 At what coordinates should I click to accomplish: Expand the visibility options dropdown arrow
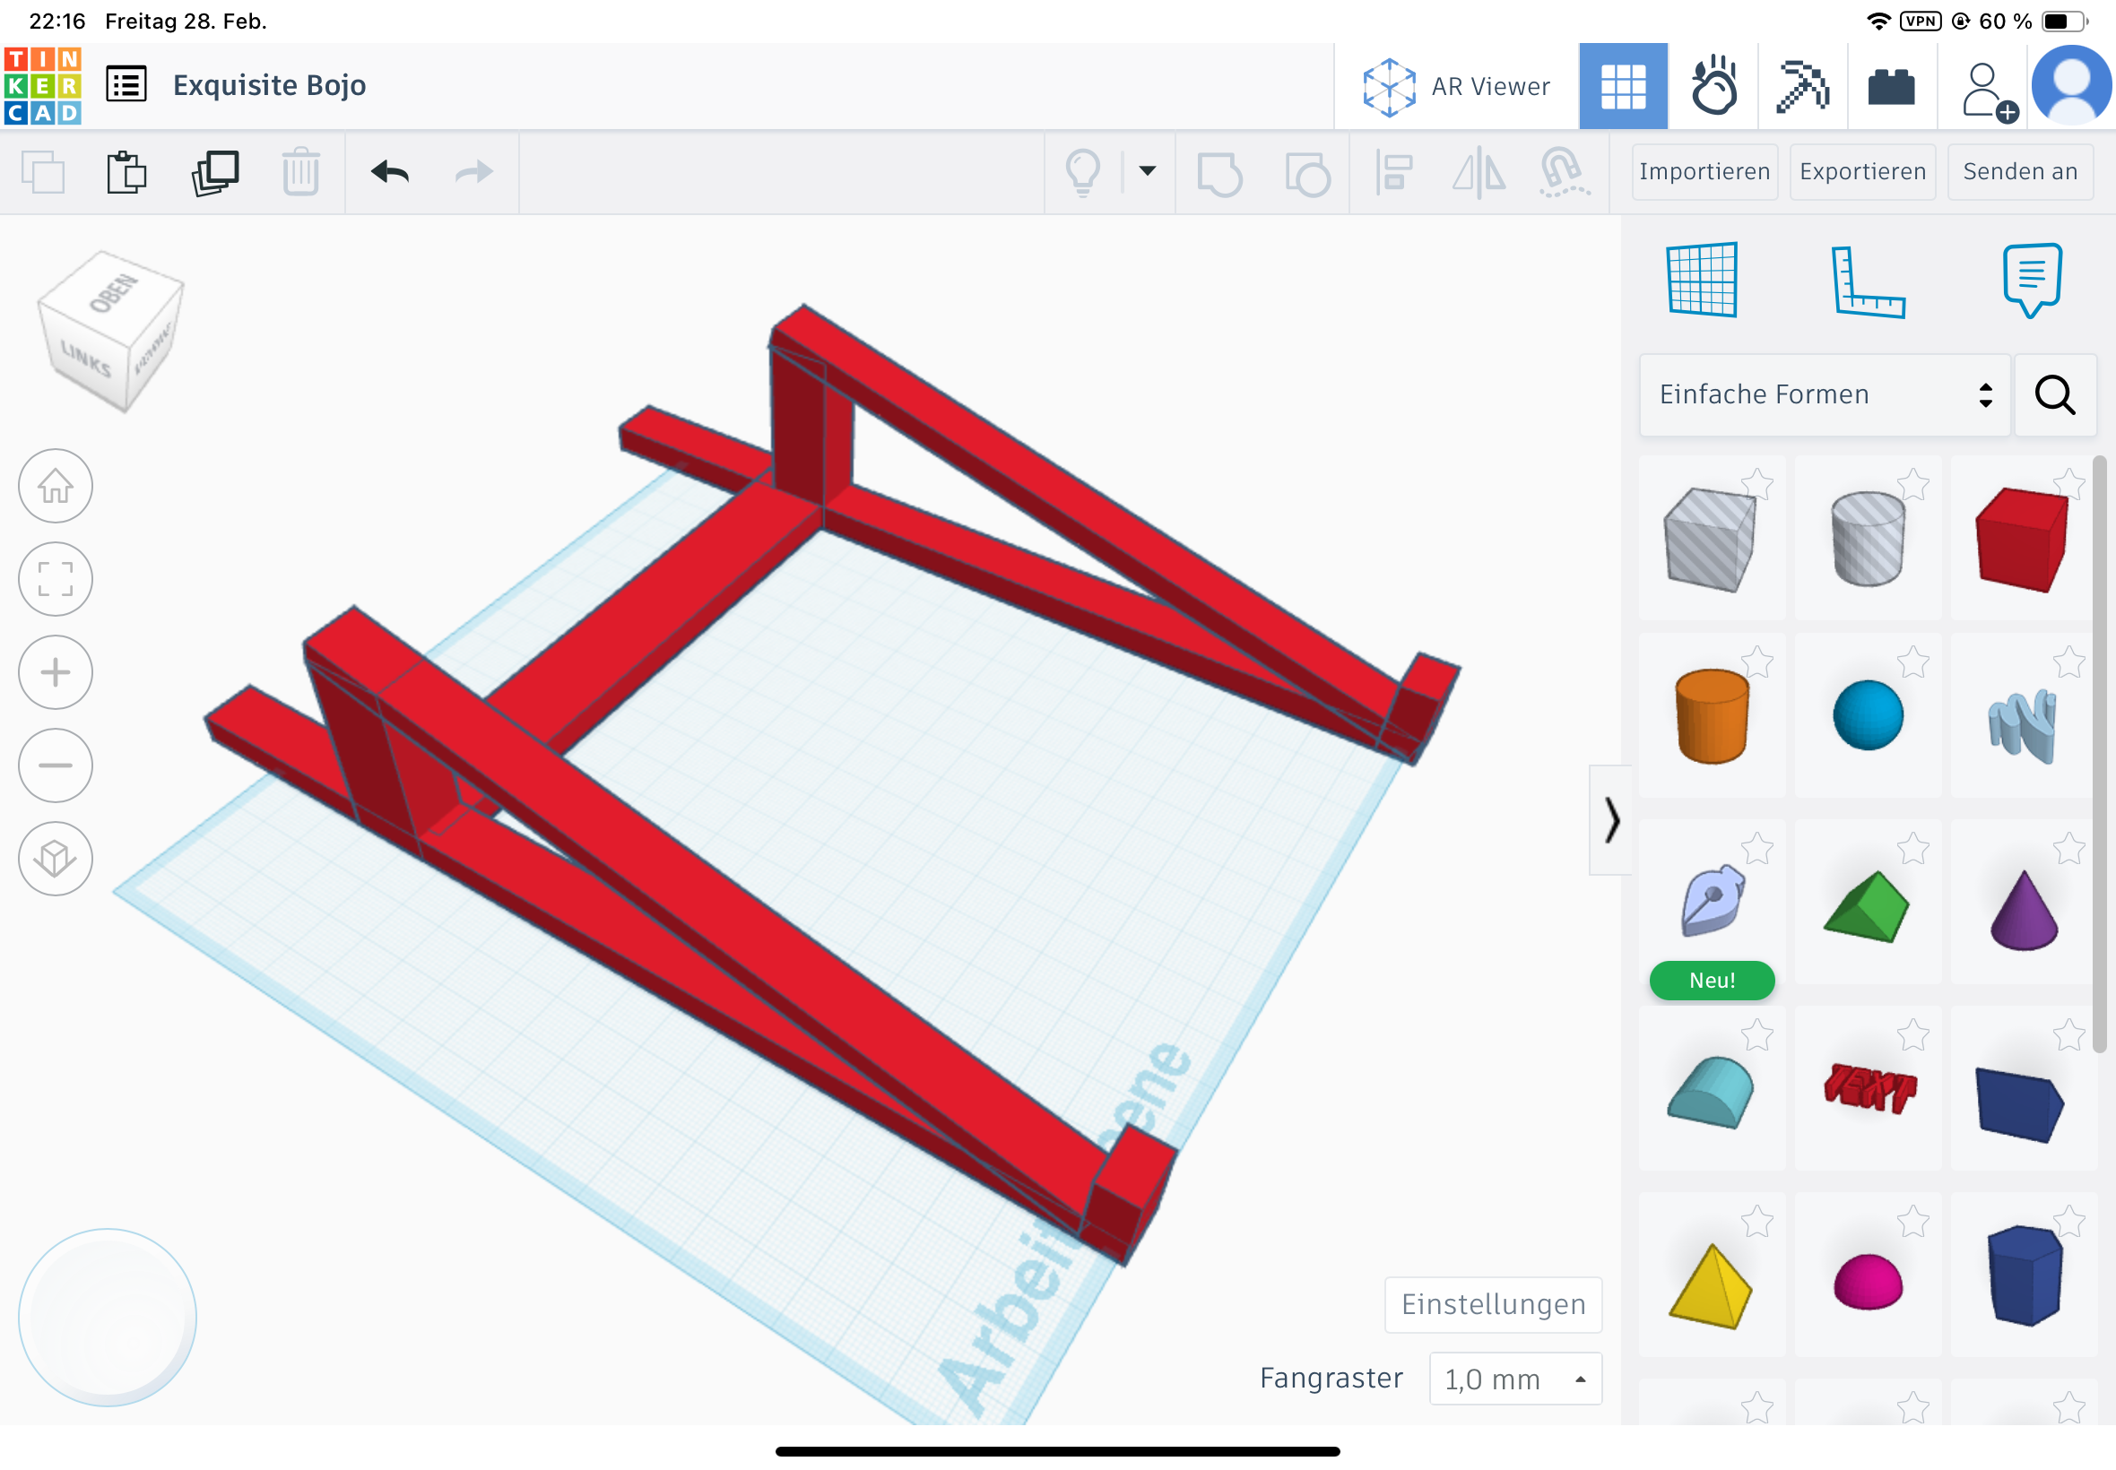(x=1147, y=170)
